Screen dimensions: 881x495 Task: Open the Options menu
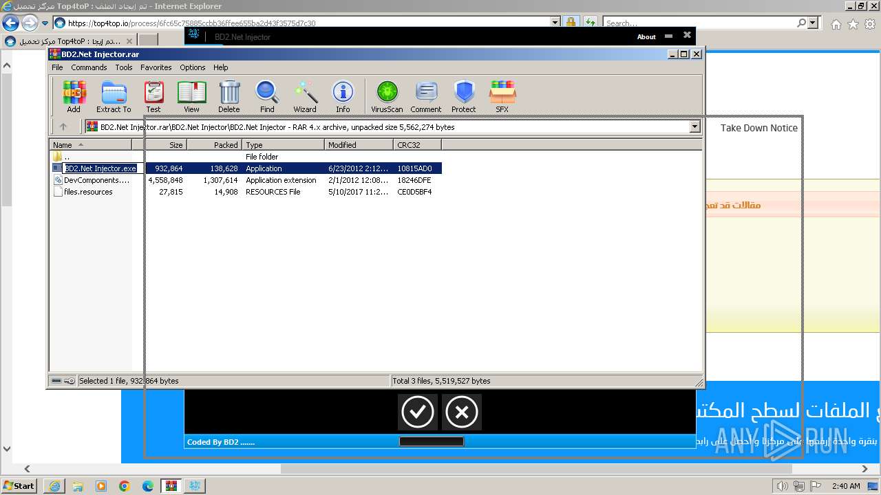[x=193, y=67]
